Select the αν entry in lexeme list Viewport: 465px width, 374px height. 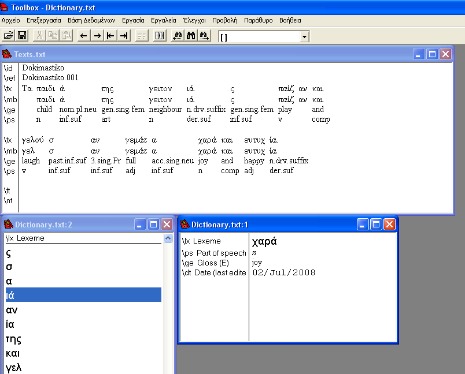(x=83, y=309)
